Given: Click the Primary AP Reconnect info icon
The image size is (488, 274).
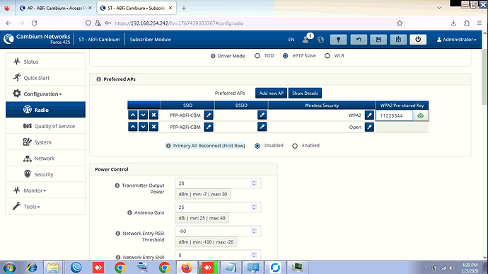Looking at the screenshot, I should tap(168, 146).
